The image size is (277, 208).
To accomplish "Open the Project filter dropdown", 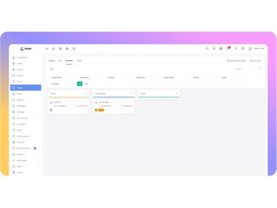I will (119, 78).
